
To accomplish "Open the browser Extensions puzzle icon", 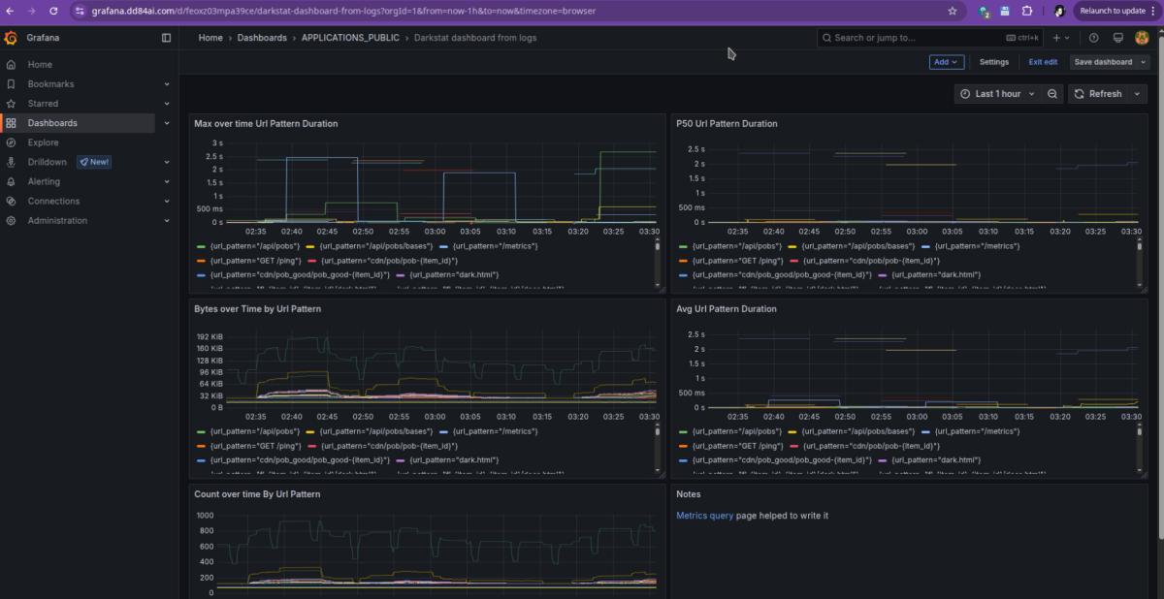I will coord(1028,11).
